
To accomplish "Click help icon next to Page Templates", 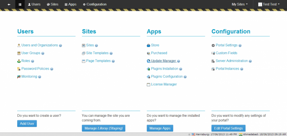I will pos(113,61).
